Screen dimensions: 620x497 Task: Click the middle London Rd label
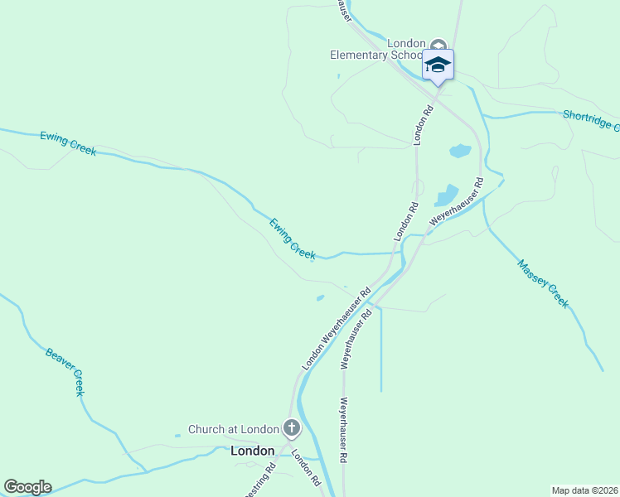(406, 222)
